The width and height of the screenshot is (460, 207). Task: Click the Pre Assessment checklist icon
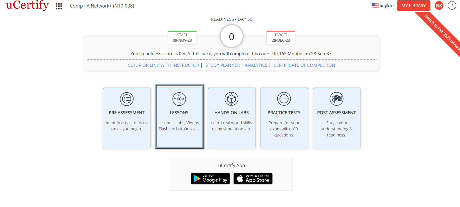pyautogui.click(x=127, y=99)
